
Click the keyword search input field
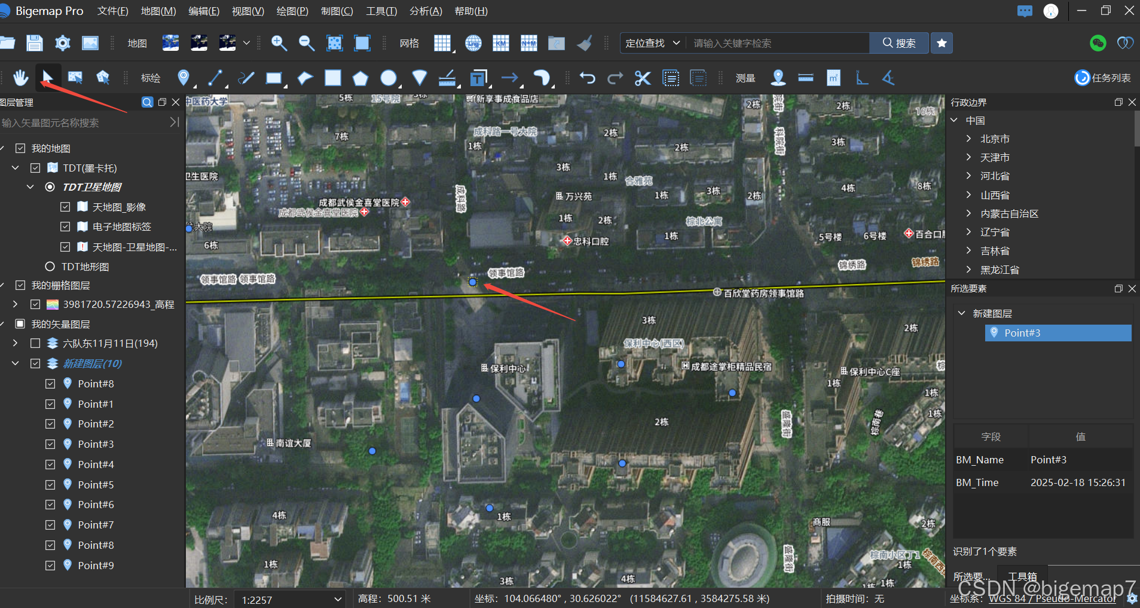pyautogui.click(x=777, y=43)
